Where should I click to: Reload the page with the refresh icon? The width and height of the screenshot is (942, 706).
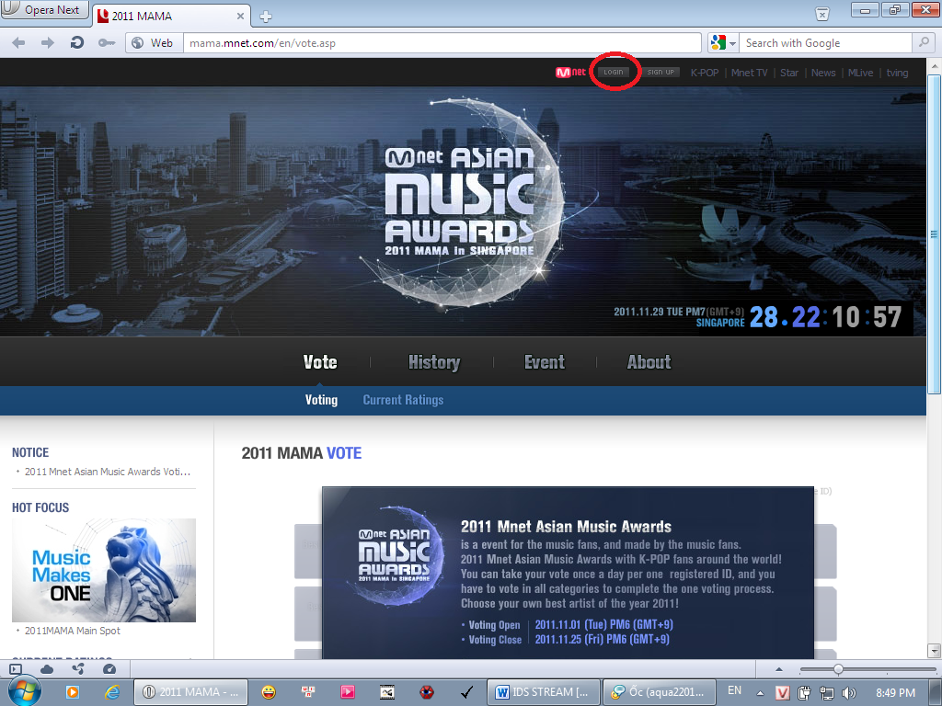point(77,42)
